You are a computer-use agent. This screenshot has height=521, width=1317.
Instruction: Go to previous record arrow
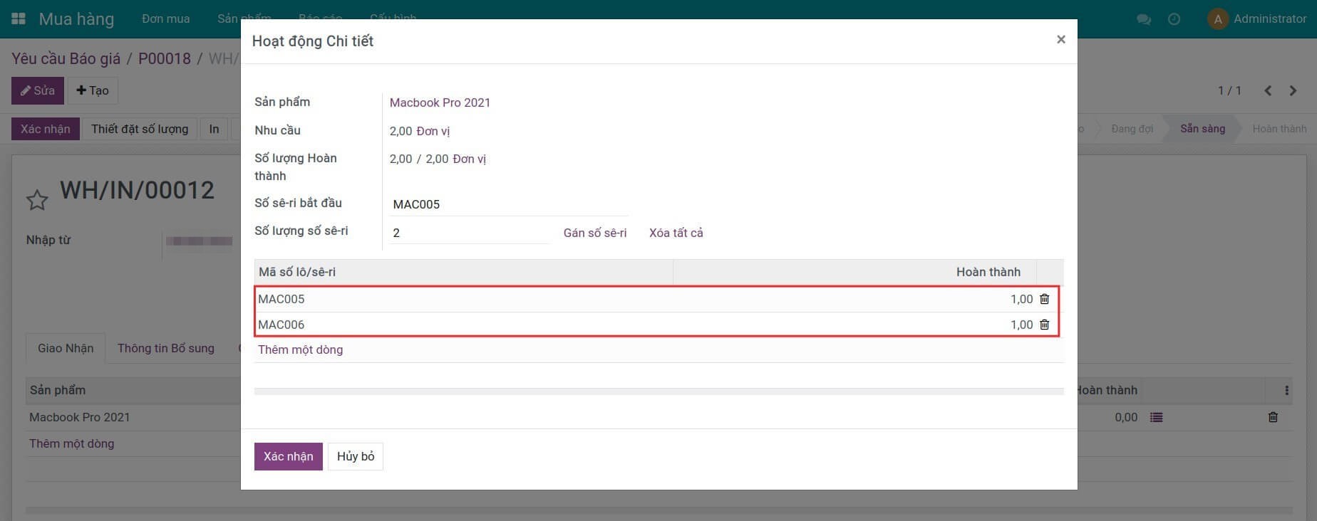pos(1268,90)
